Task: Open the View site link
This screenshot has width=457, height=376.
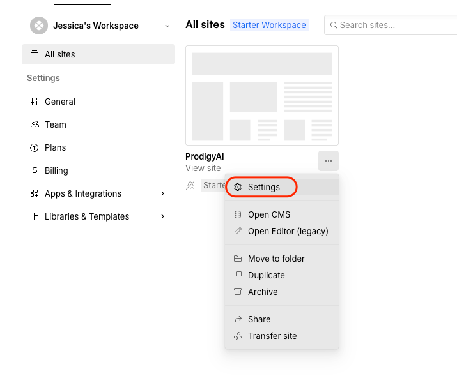Action: tap(203, 168)
